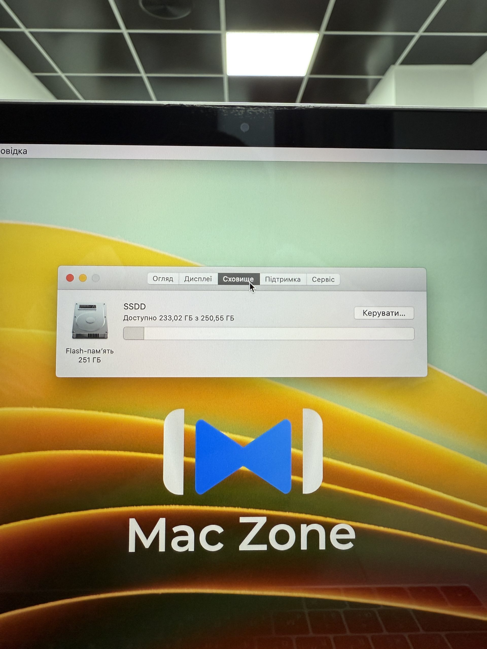The image size is (487, 649).
Task: Select the Сховище tab
Action: 238,279
